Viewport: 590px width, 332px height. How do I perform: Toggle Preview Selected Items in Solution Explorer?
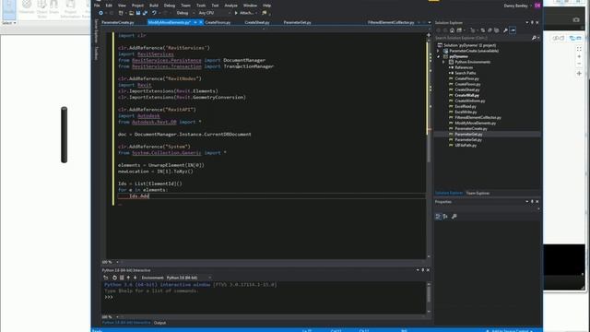[513, 30]
